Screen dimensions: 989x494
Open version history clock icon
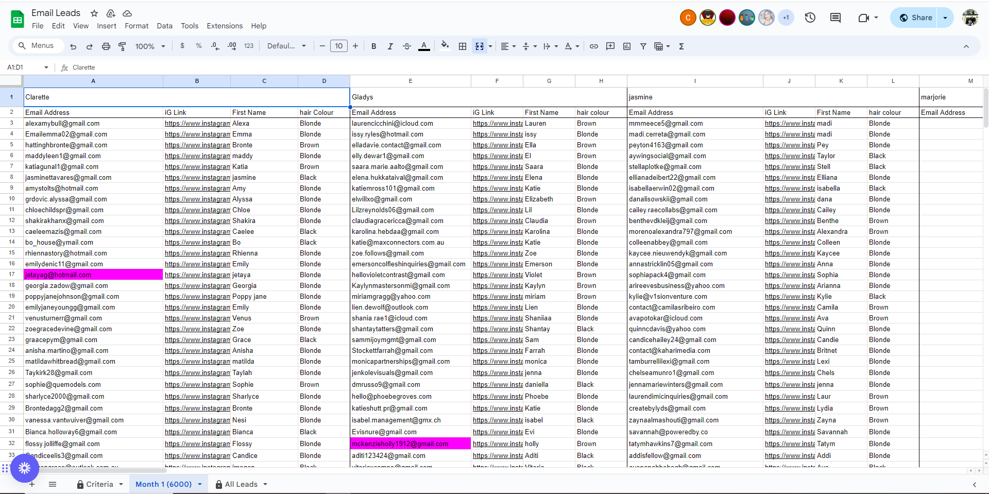point(810,18)
